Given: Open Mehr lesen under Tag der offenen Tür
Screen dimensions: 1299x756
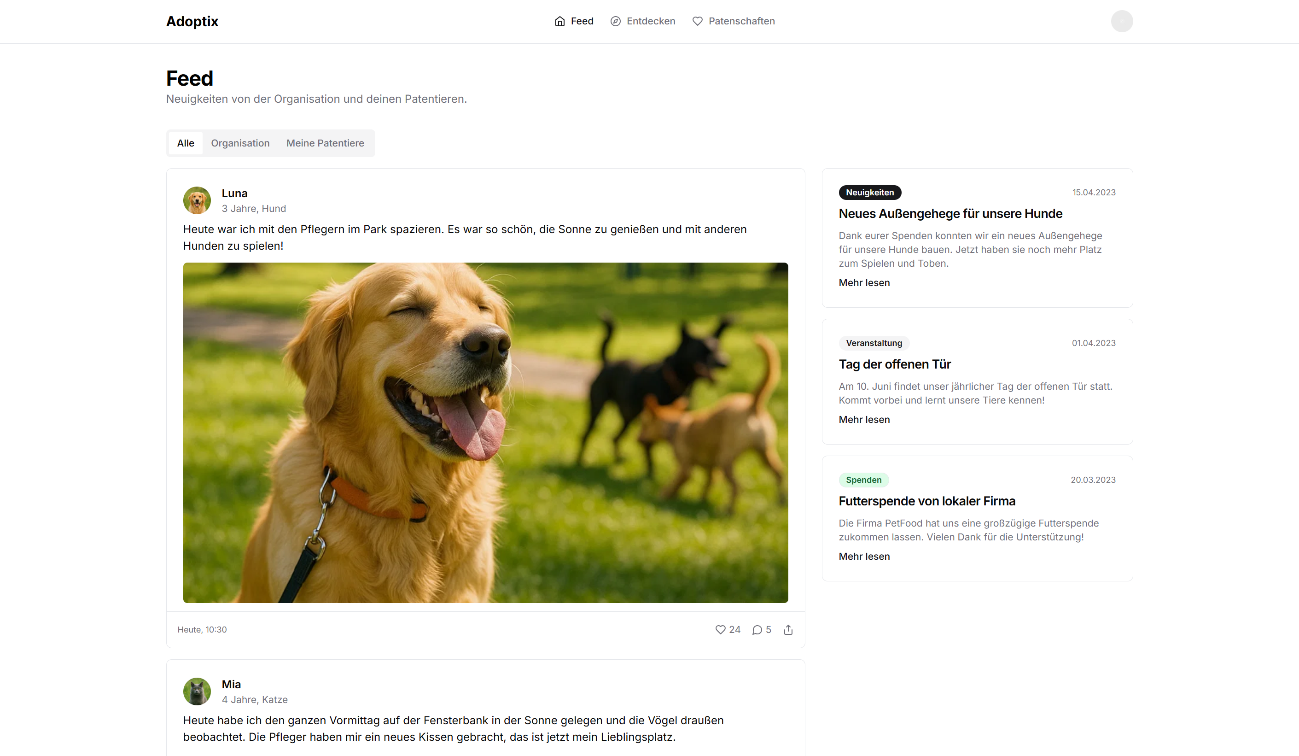Looking at the screenshot, I should pyautogui.click(x=864, y=419).
